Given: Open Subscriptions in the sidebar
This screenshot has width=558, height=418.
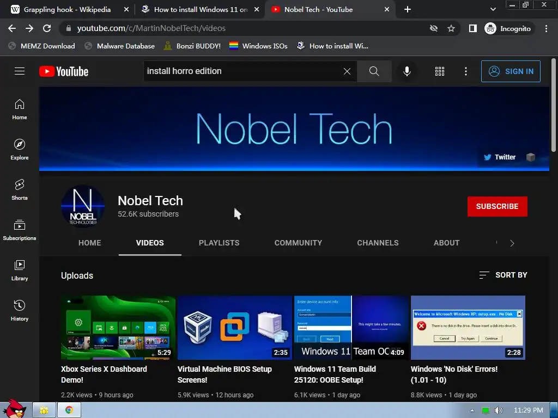Looking at the screenshot, I should pos(20,230).
